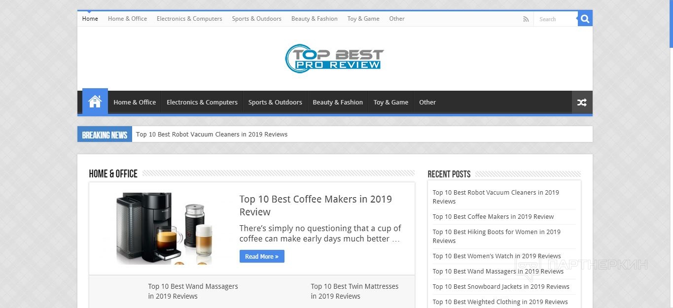Focus the Search input field
673x308 pixels.
[556, 19]
